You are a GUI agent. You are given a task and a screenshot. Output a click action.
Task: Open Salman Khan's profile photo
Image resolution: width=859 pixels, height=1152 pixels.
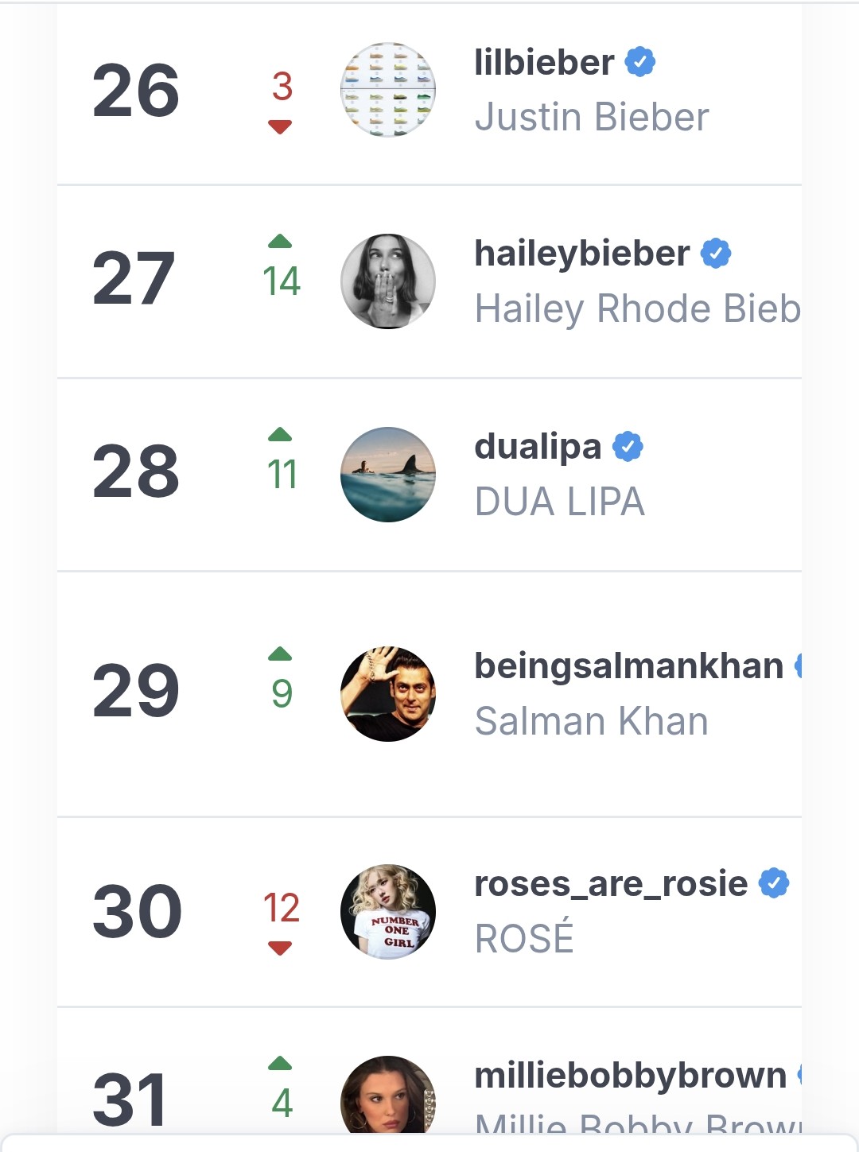pos(388,694)
